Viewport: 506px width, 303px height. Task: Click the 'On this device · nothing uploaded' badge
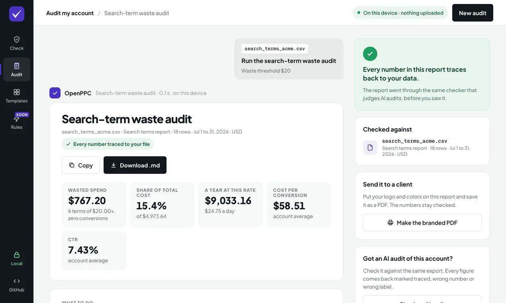[400, 13]
